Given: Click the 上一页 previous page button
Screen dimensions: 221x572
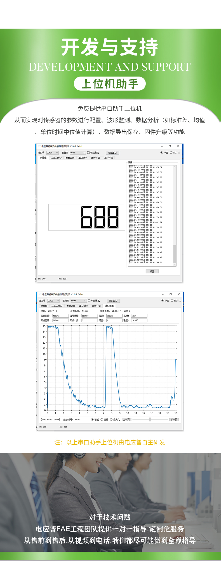Looking at the screenshot, I should tap(126, 420).
